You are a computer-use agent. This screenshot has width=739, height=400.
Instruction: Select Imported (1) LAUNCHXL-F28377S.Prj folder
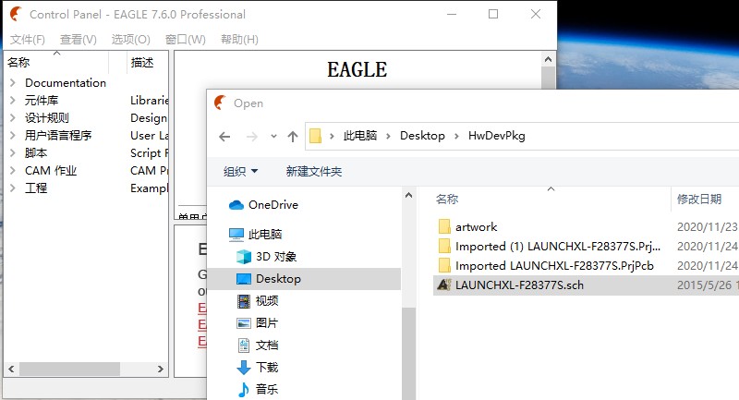tap(549, 247)
